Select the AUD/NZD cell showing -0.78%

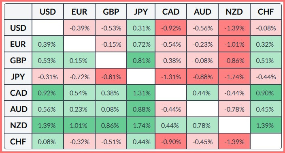tap(234, 109)
